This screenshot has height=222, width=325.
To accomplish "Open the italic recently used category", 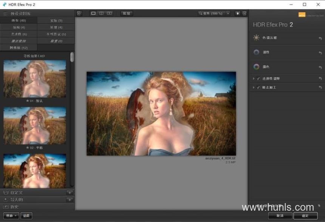I will 19,41.
